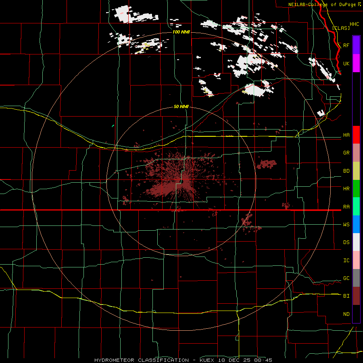Click the HA legend label
The width and height of the screenshot is (363, 363).
346,135
